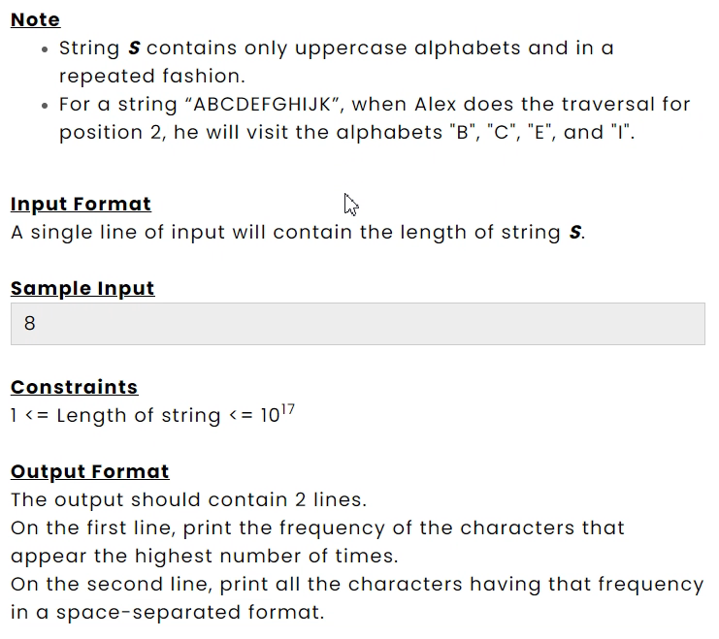Click the number 8 in the sample input
Screen dimensions: 719x639
click(x=30, y=323)
